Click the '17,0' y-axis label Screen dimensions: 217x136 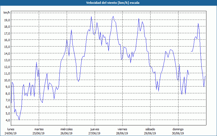pos(7,33)
